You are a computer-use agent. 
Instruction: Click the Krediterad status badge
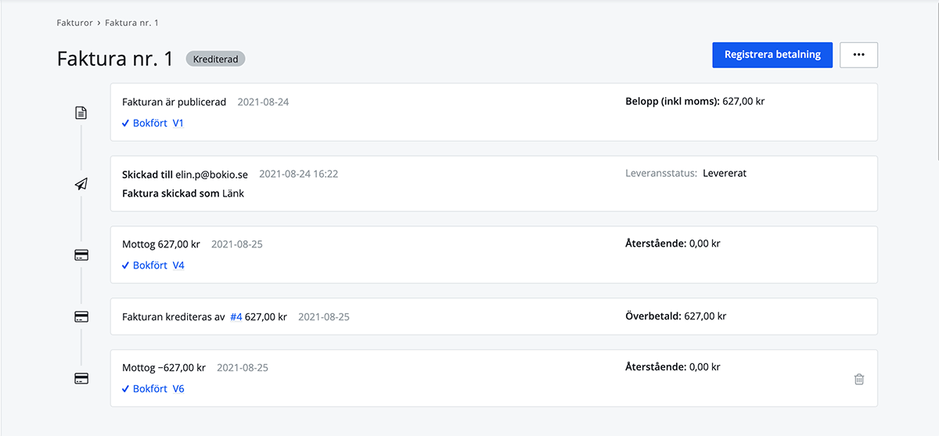[215, 59]
